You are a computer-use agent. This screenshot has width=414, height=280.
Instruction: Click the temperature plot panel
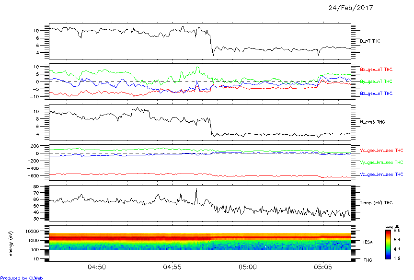click(x=200, y=203)
